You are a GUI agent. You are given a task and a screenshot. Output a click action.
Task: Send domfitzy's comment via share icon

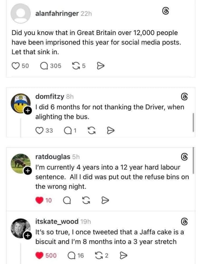coord(111,131)
